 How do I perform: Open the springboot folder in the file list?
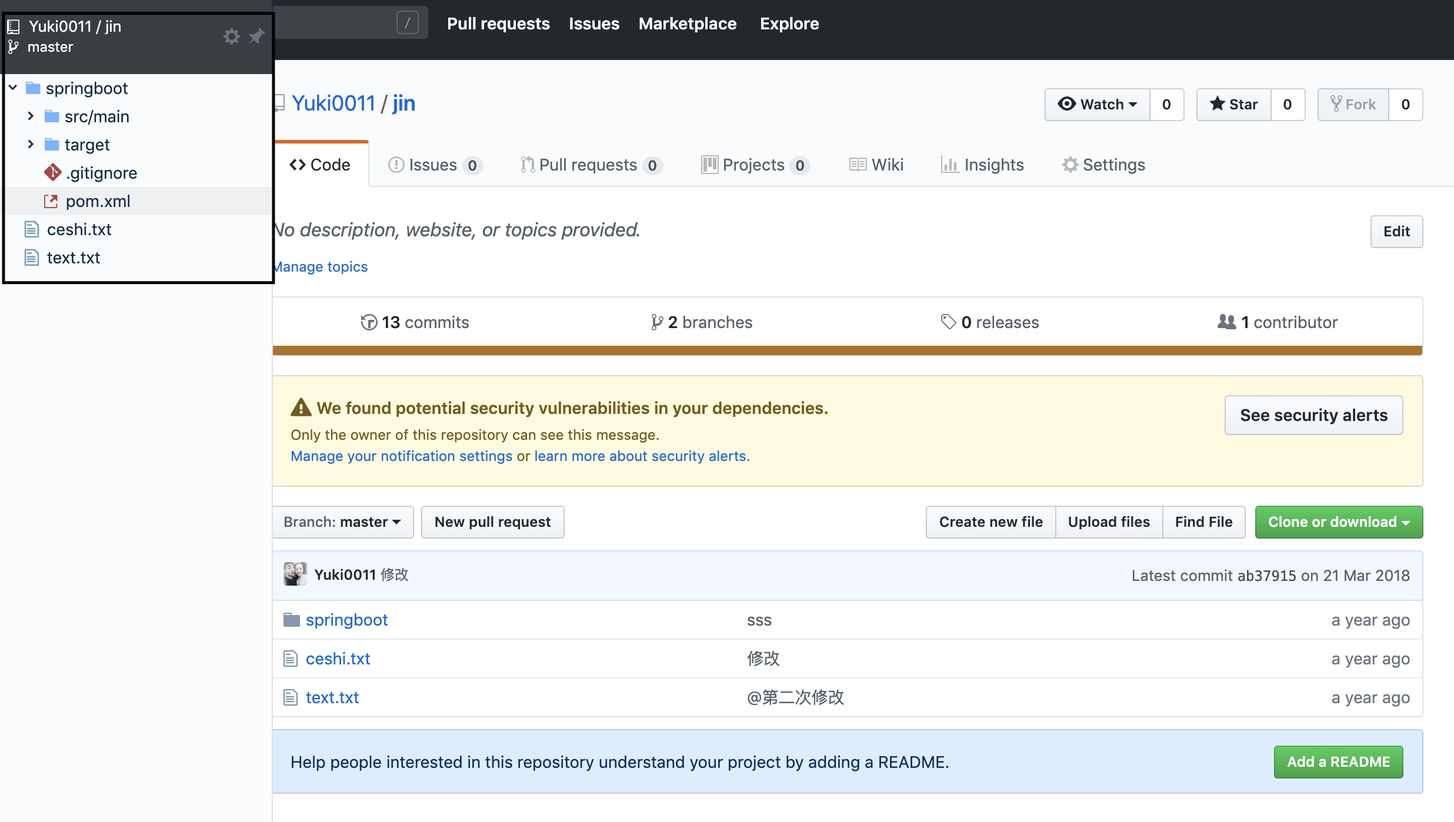coord(347,620)
